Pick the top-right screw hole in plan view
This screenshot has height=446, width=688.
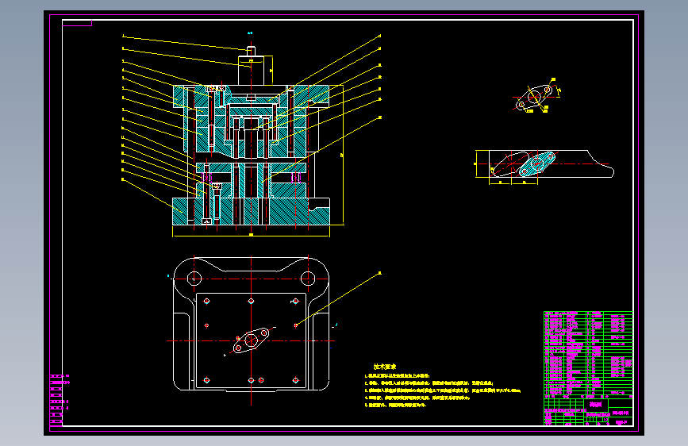point(296,301)
